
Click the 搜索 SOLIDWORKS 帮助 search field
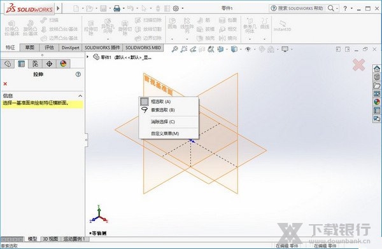pos(301,8)
